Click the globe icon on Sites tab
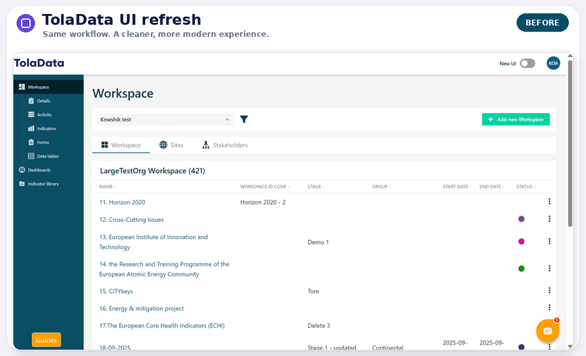The height and width of the screenshot is (356, 586). [x=163, y=145]
